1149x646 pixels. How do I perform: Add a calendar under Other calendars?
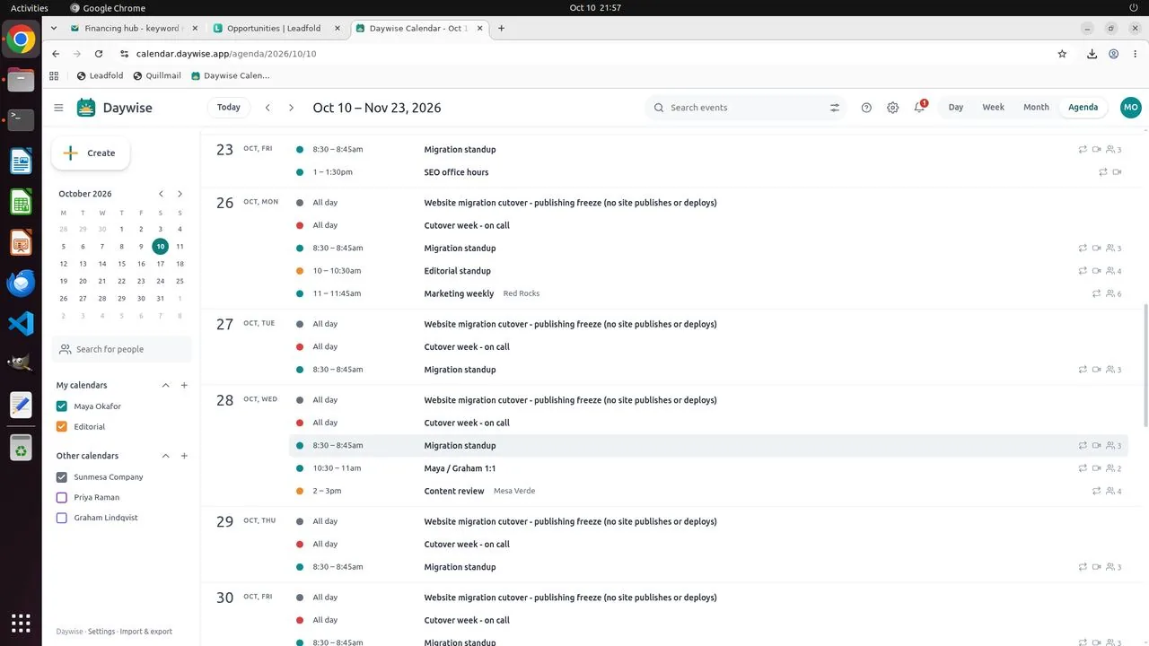point(184,456)
